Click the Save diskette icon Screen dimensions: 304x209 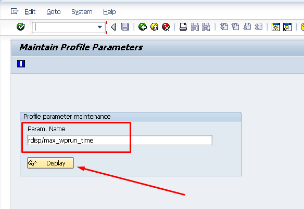125,27
